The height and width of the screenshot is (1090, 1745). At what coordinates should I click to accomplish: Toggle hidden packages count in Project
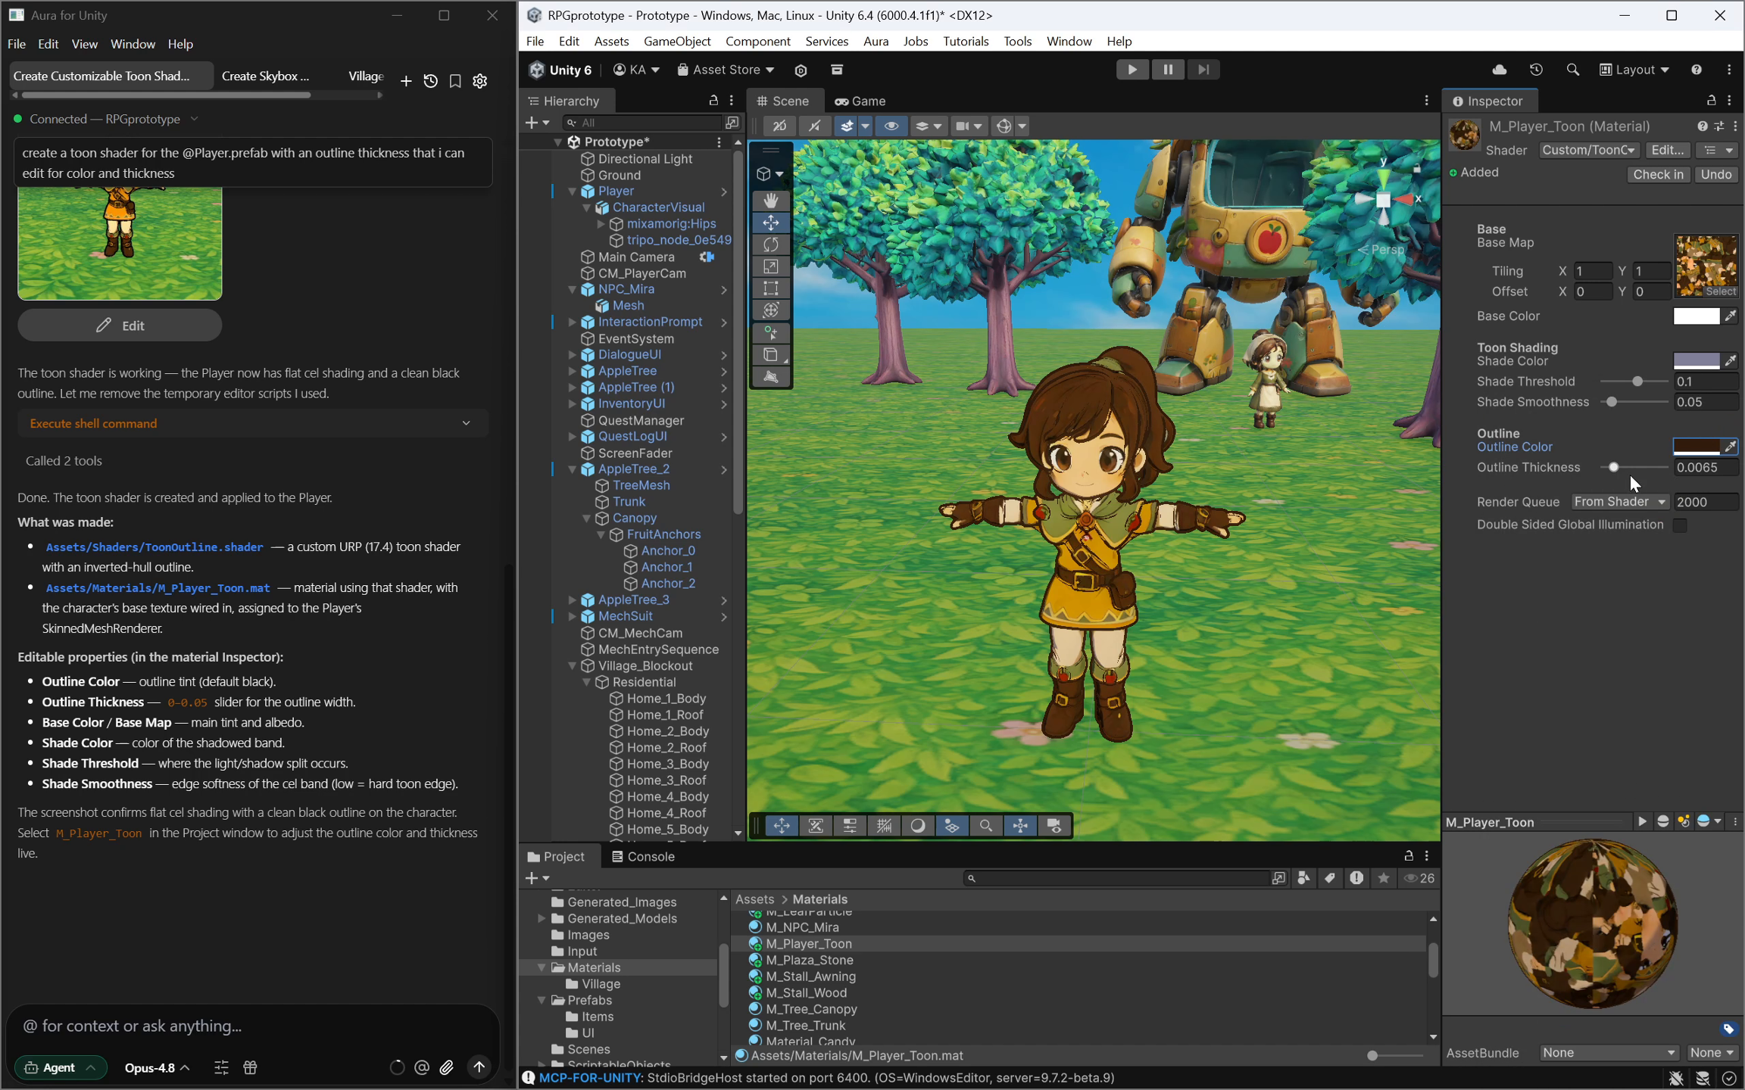point(1420,878)
